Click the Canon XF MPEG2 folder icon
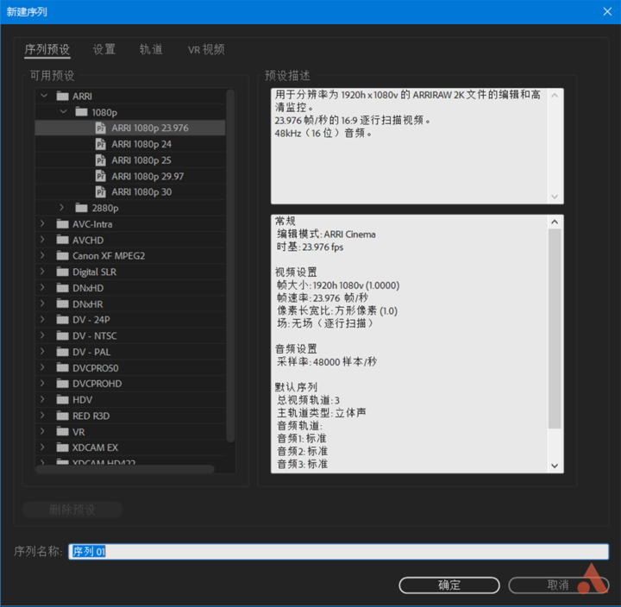 pos(63,256)
